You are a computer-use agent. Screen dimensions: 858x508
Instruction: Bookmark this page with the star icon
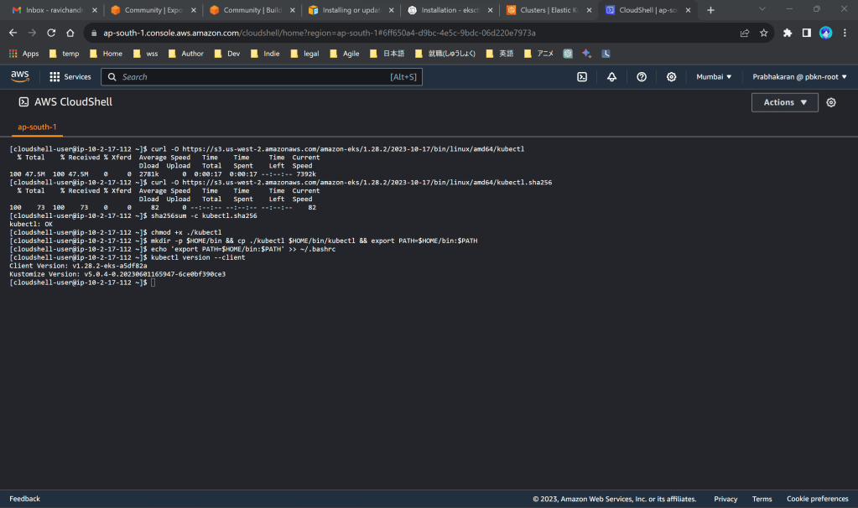coord(764,33)
